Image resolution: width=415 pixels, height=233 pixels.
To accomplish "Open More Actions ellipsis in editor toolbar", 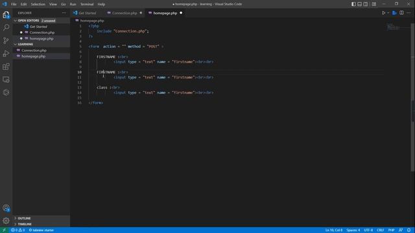I will pyautogui.click(x=409, y=13).
